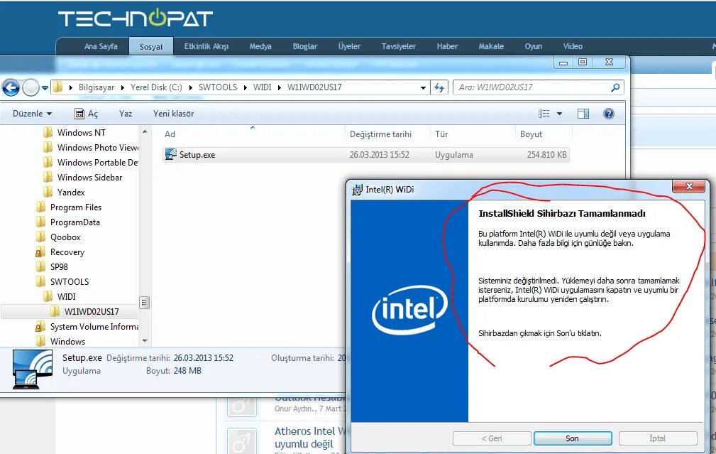Image resolution: width=716 pixels, height=454 pixels.
Task: Expand the arrow after SWTOOLS in breadcrumb
Action: [245, 87]
